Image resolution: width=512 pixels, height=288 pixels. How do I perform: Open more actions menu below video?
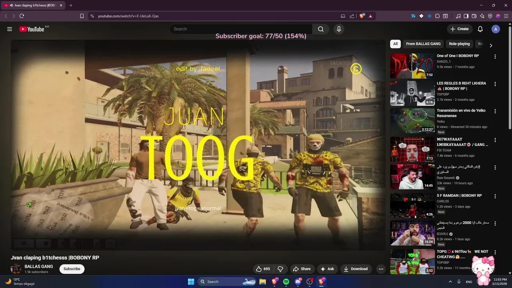pos(381,269)
